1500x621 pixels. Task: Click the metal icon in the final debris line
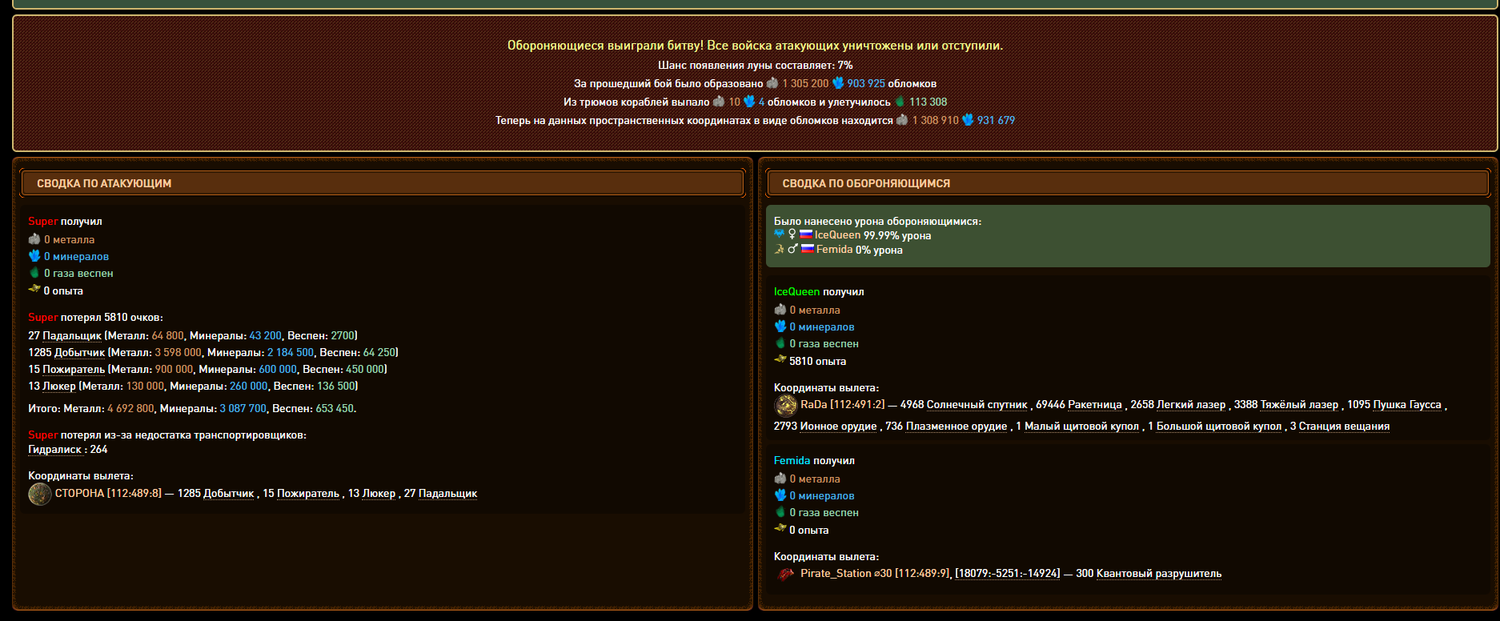click(x=902, y=120)
